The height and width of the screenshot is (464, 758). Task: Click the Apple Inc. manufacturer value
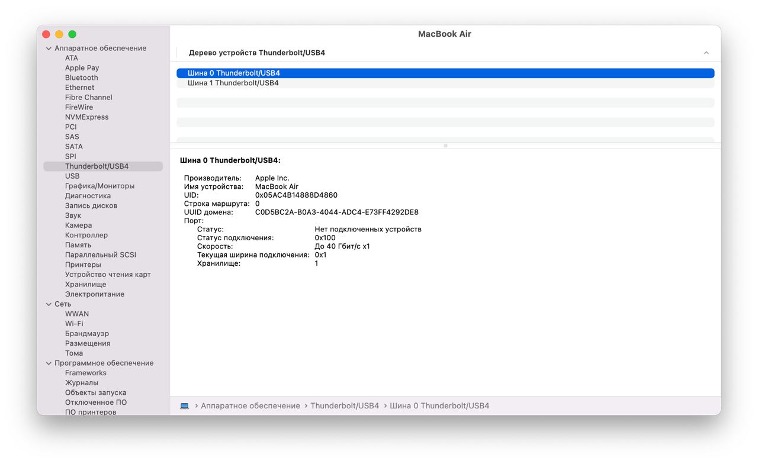(272, 178)
